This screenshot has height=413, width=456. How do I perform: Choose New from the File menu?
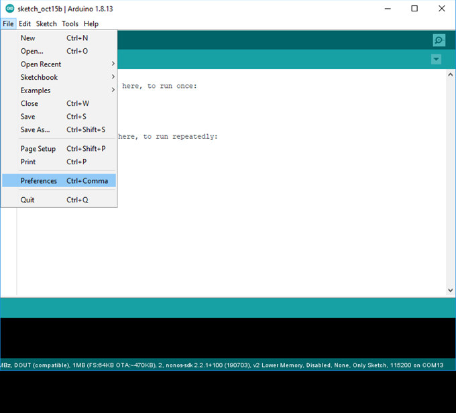(59, 38)
